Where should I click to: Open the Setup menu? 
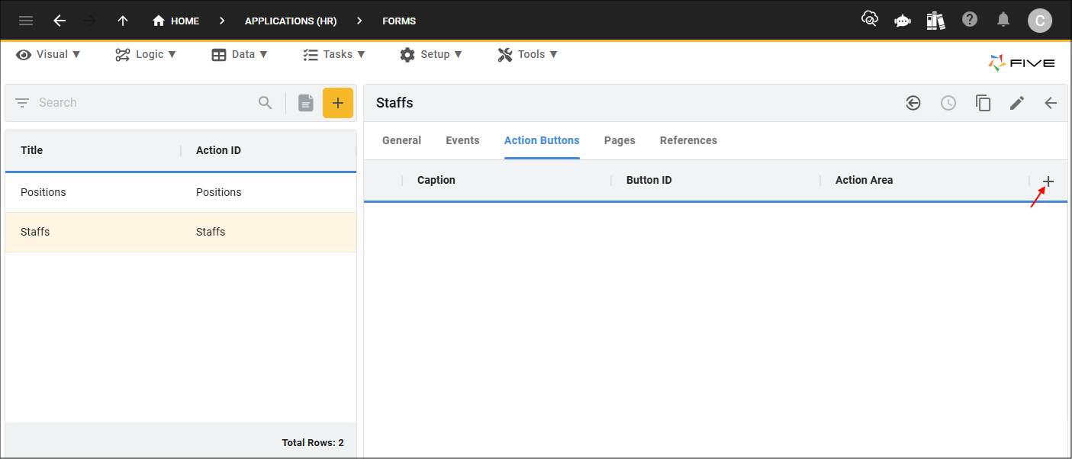tap(431, 54)
